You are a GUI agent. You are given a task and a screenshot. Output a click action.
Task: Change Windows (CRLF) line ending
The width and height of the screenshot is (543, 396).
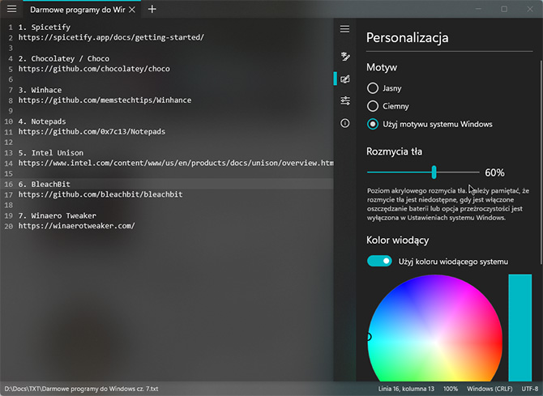pyautogui.click(x=490, y=389)
